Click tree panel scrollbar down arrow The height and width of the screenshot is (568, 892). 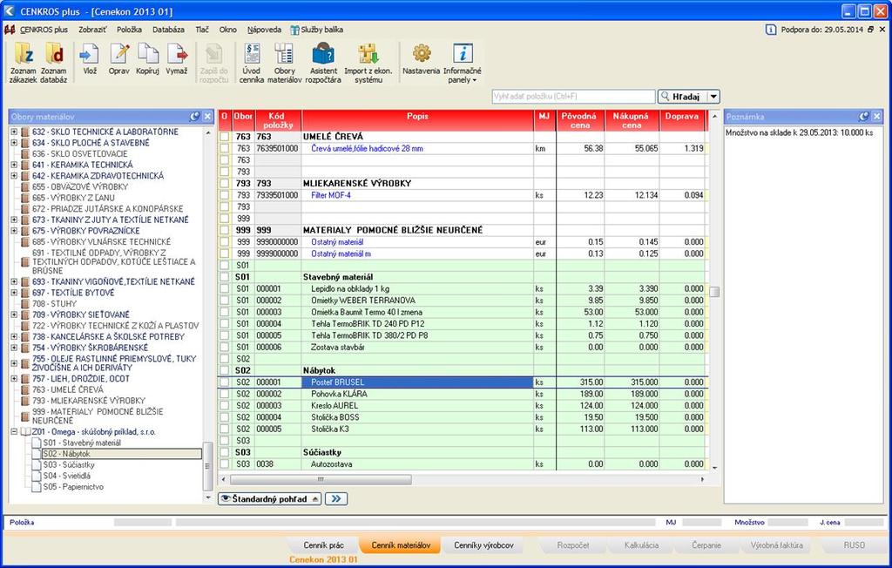[207, 498]
